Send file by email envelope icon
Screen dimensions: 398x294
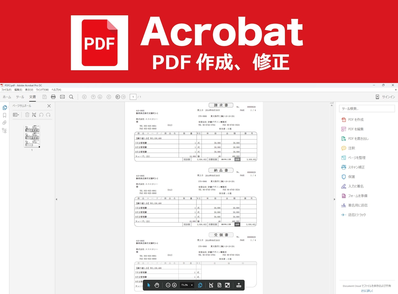pyautogui.click(x=62, y=97)
